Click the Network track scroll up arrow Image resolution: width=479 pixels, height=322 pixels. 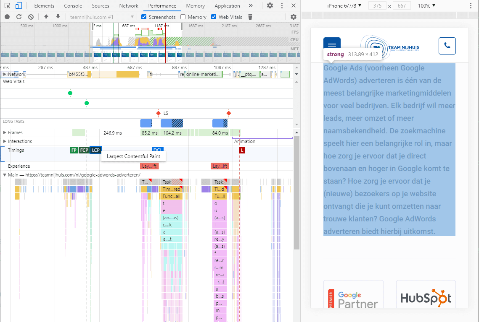pos(296,68)
